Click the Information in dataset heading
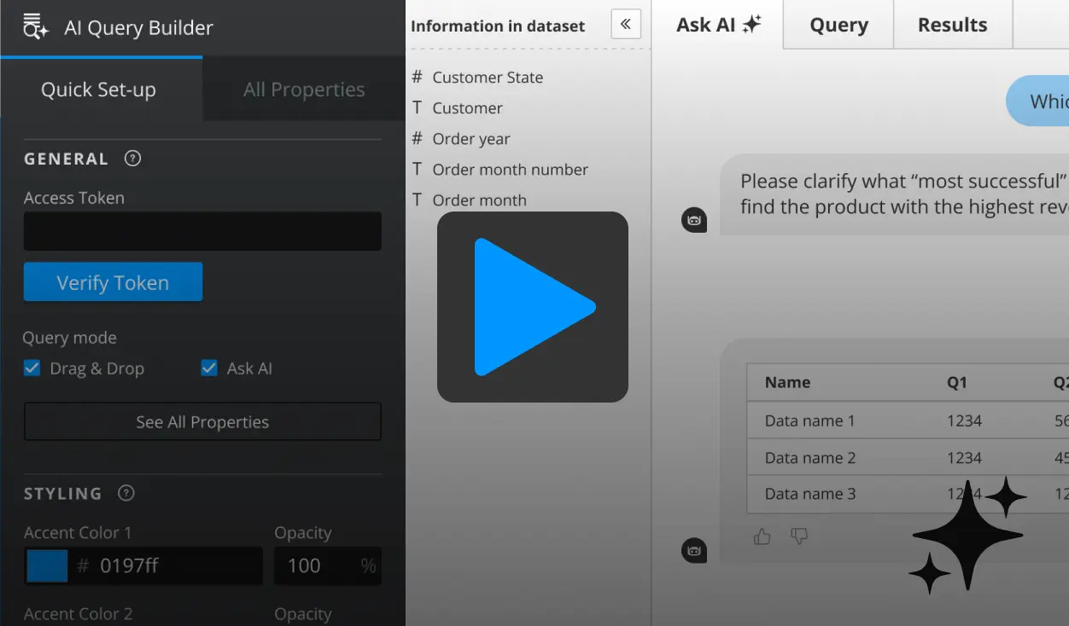The height and width of the screenshot is (626, 1069). (x=498, y=26)
